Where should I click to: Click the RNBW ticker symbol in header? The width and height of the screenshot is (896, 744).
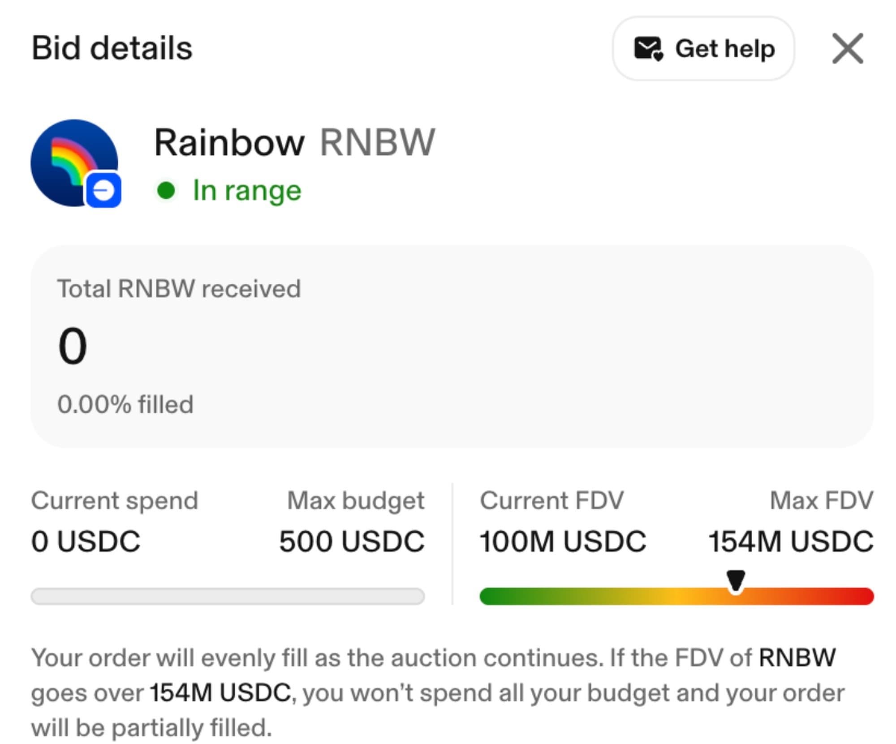[377, 143]
